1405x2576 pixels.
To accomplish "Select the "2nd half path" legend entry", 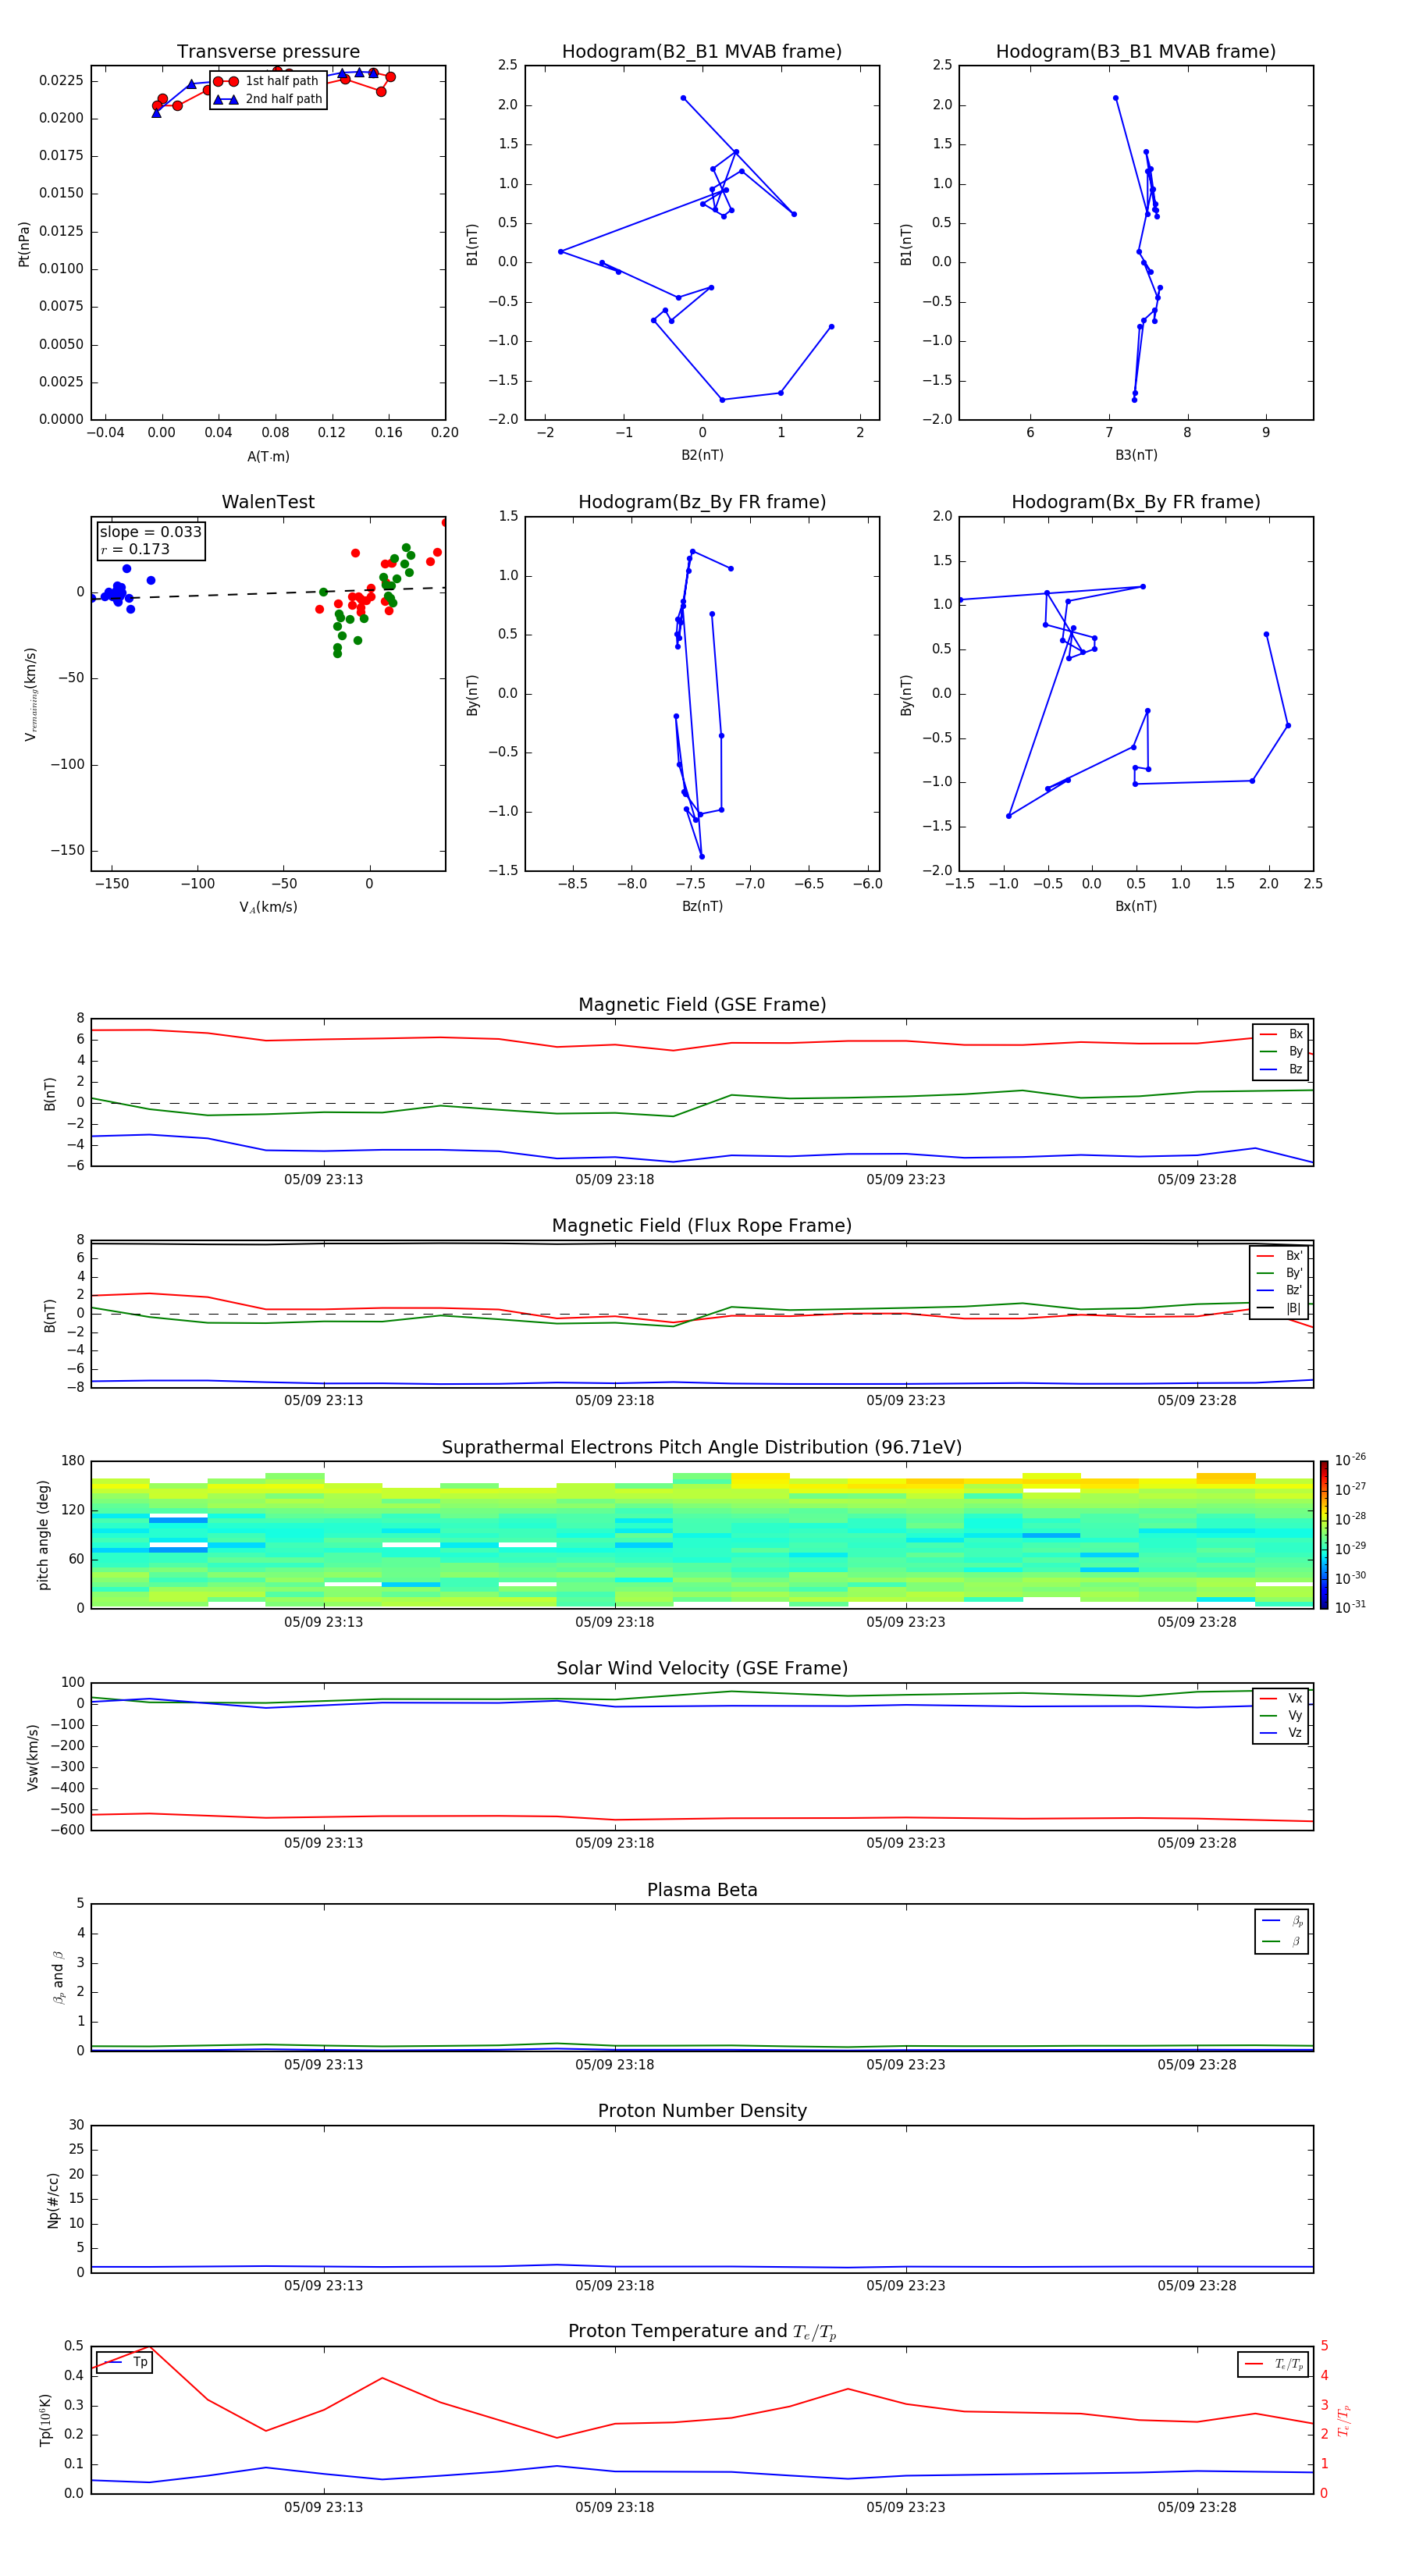I will click(x=268, y=99).
